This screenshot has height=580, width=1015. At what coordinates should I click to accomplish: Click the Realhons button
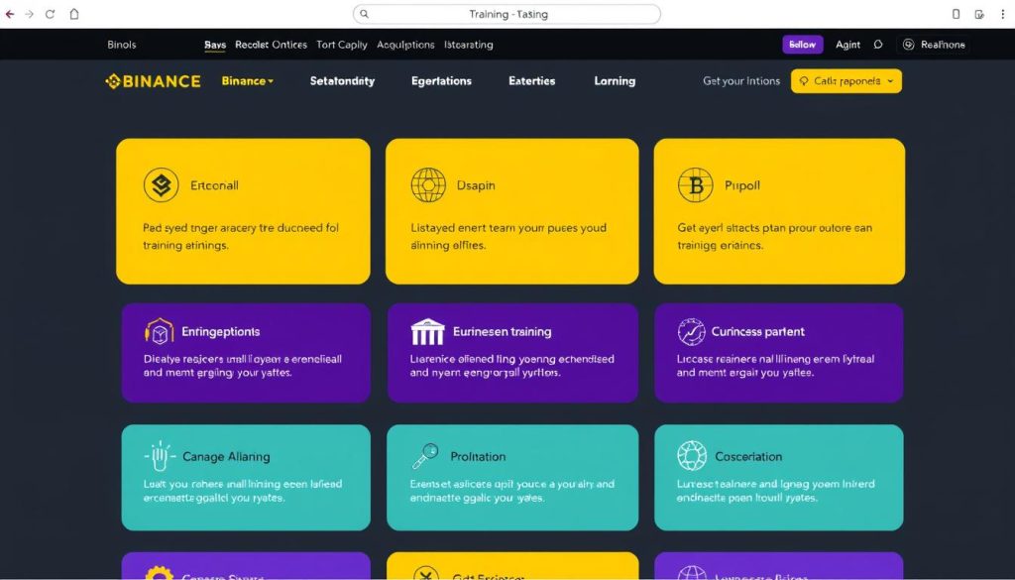(x=934, y=45)
